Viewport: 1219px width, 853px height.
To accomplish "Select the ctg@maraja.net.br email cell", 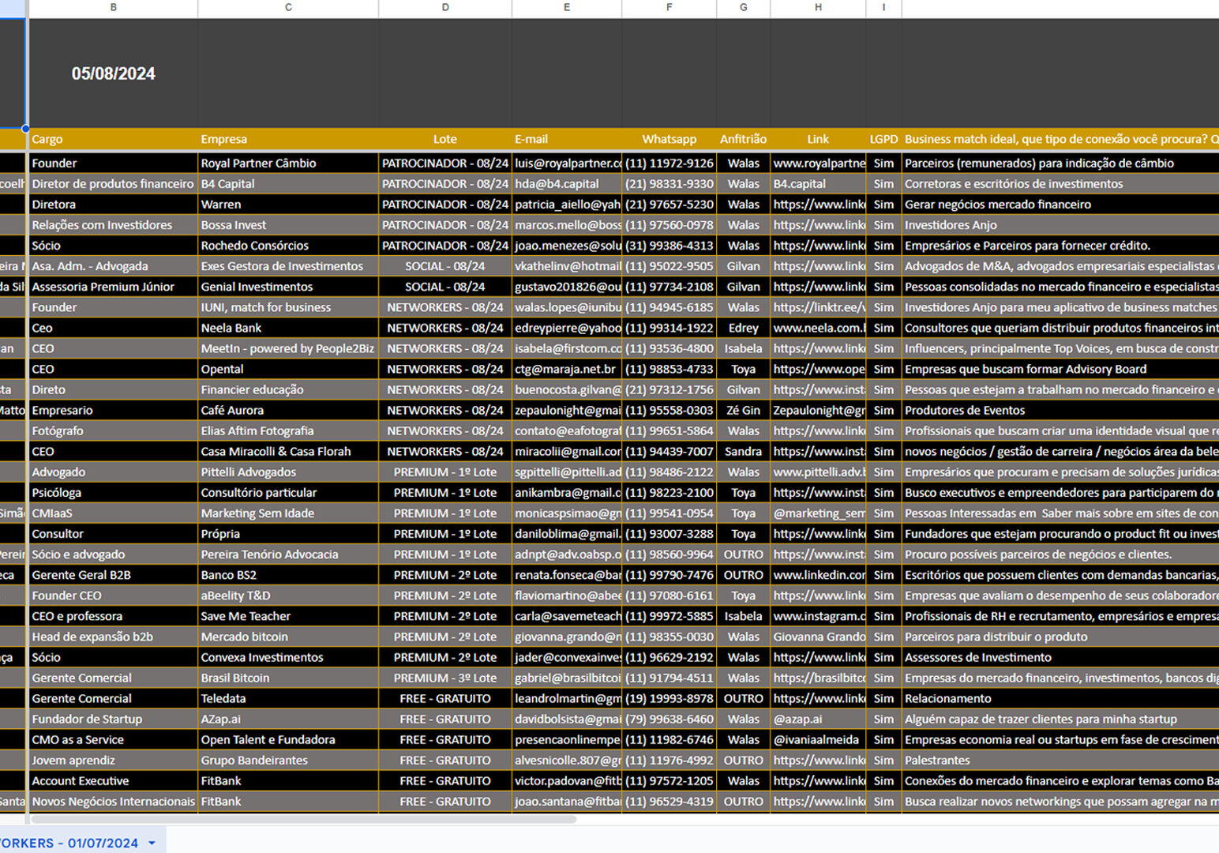I will [567, 369].
